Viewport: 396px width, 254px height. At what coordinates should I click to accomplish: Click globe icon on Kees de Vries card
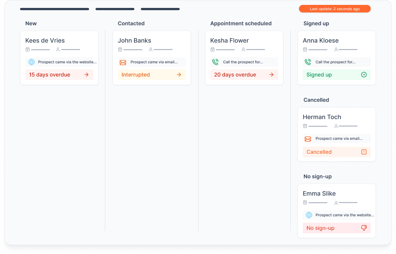pyautogui.click(x=32, y=62)
